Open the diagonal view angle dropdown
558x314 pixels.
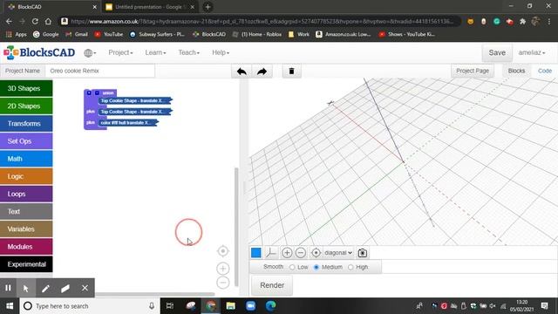click(338, 253)
